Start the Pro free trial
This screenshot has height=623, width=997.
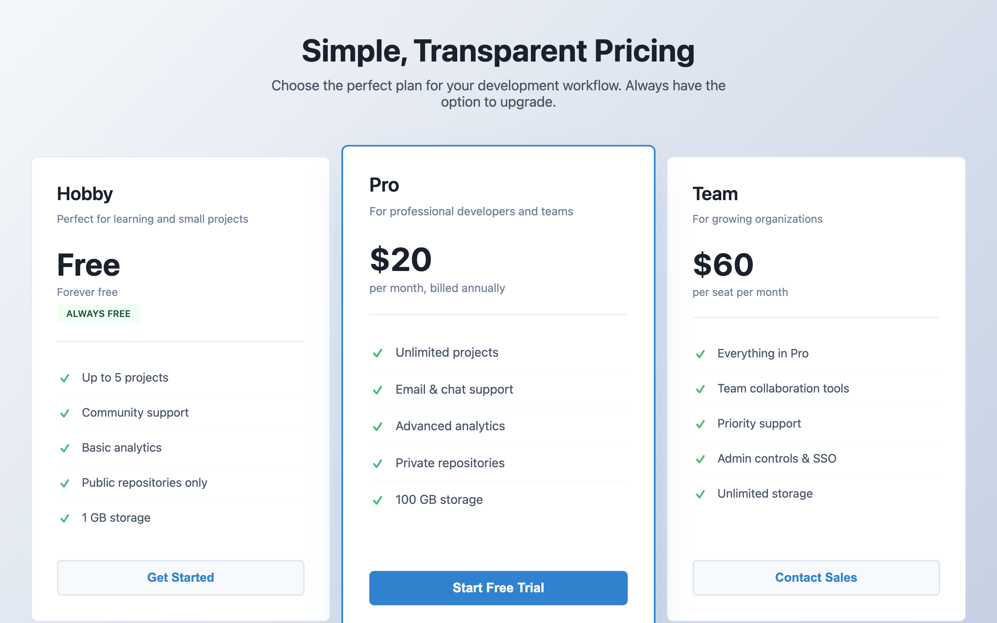(498, 588)
